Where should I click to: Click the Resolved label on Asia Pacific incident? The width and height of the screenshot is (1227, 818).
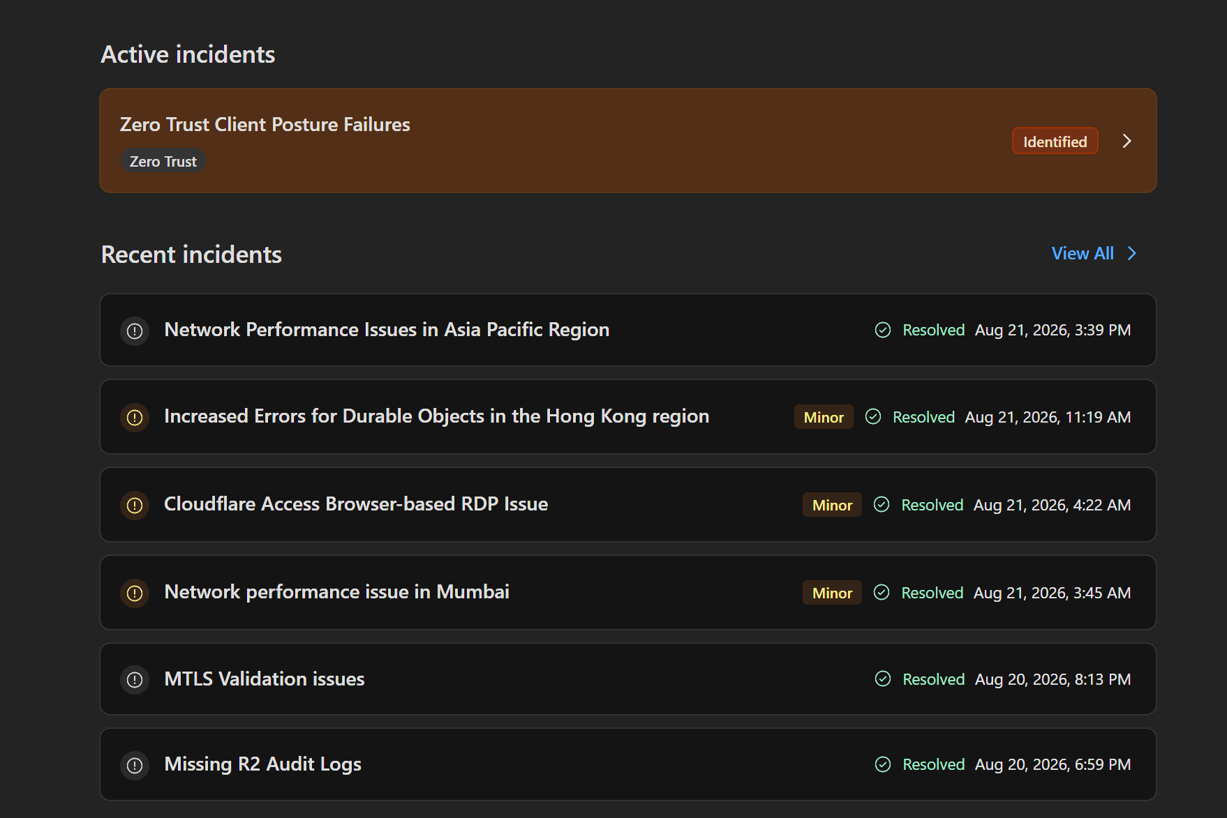933,330
